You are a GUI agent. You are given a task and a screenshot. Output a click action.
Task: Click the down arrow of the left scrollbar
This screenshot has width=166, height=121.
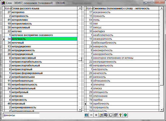(80, 110)
